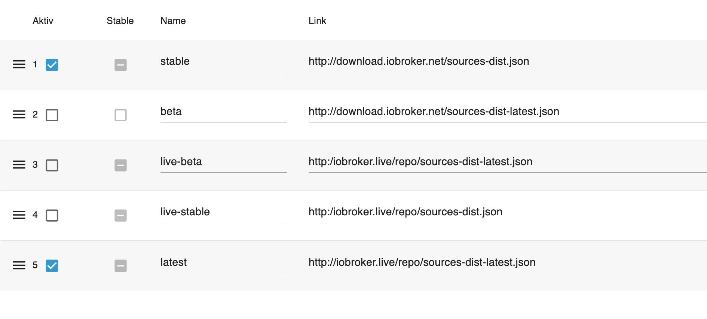Toggle the Stable checkbox in beta row
The width and height of the screenshot is (707, 319).
coord(120,115)
